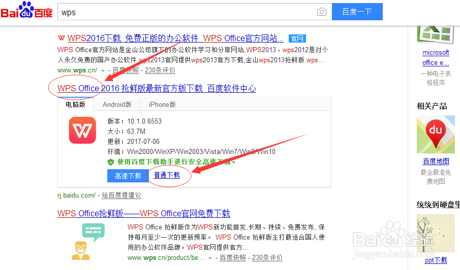Click the tree image thumbnail above ppt下载

click(x=436, y=233)
